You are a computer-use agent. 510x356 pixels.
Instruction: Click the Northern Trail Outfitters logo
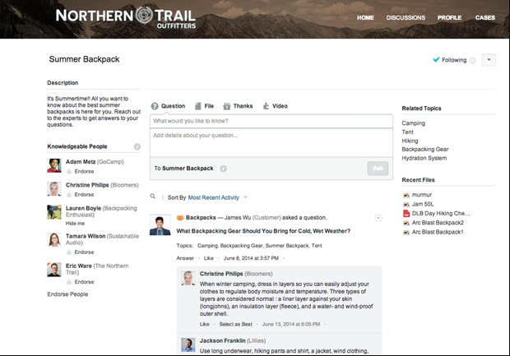point(126,18)
